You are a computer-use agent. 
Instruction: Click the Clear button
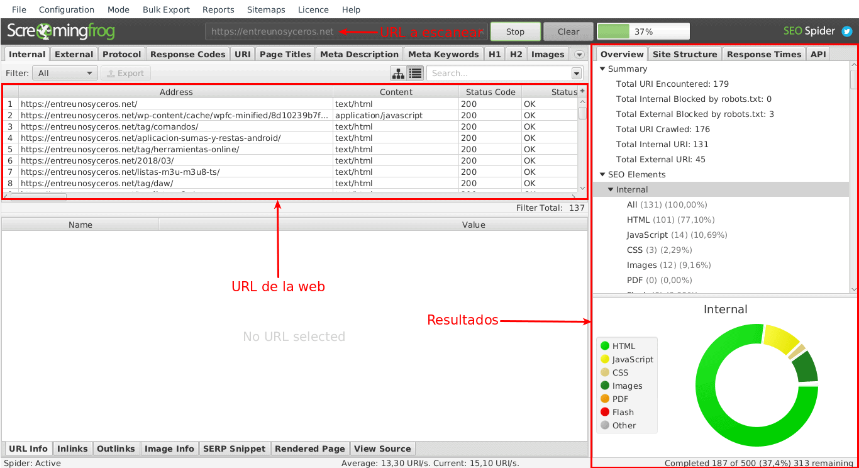click(568, 31)
